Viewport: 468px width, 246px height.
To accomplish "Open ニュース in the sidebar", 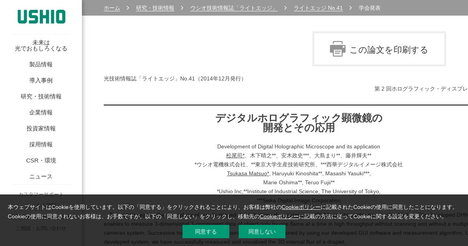I will [x=41, y=176].
